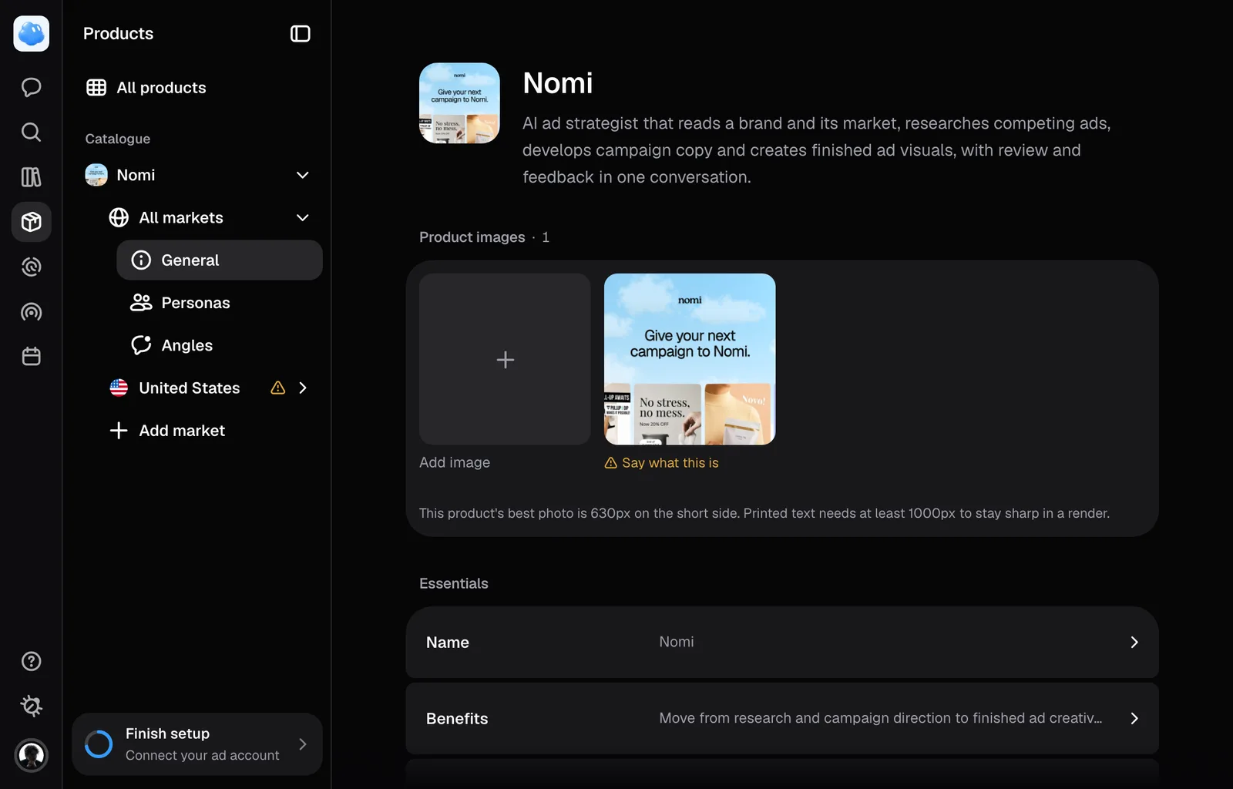This screenshot has height=789, width=1233.
Task: Click the Say what this is warning
Action: (662, 463)
